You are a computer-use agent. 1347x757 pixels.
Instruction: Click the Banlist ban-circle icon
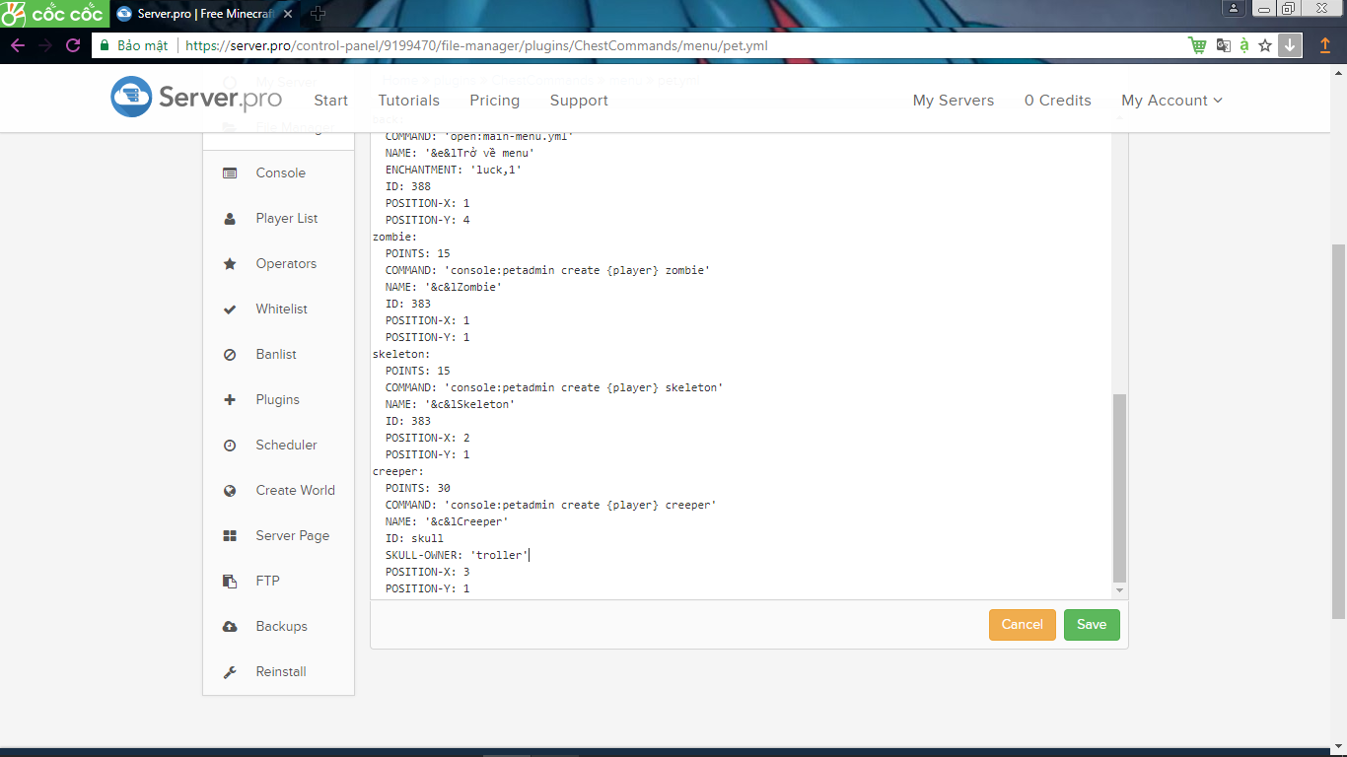tap(230, 355)
